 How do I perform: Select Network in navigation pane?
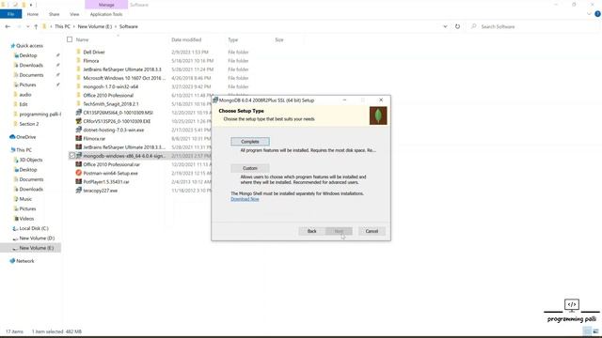pyautogui.click(x=25, y=261)
